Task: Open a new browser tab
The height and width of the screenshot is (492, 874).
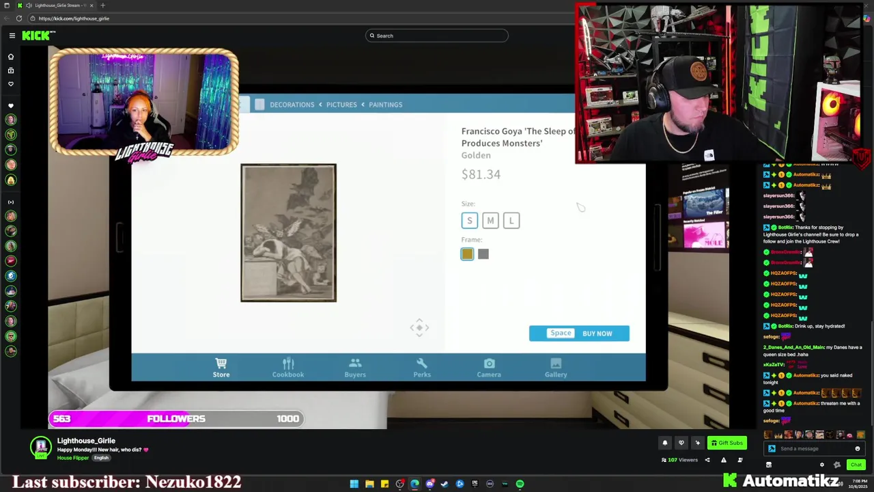Action: tap(102, 5)
